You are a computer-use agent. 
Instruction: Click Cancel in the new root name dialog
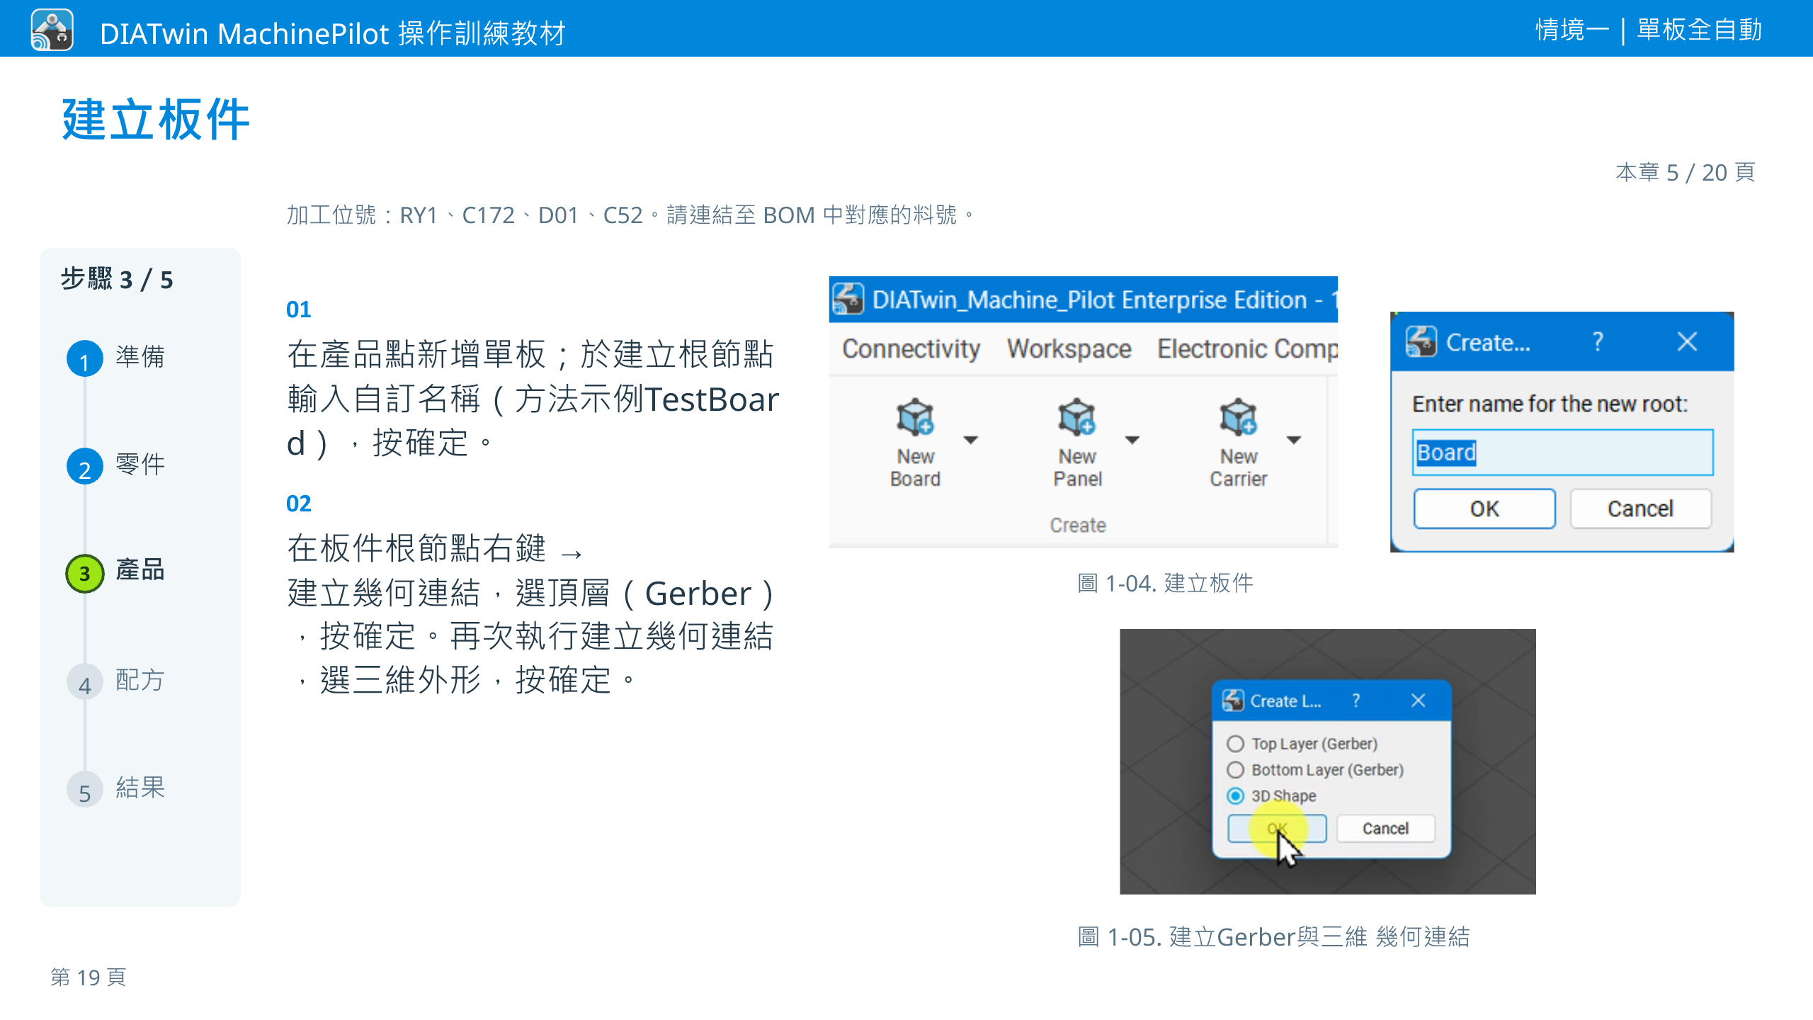tap(1640, 509)
